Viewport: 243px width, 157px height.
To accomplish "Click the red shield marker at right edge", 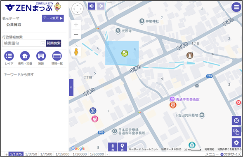I will [238, 103].
